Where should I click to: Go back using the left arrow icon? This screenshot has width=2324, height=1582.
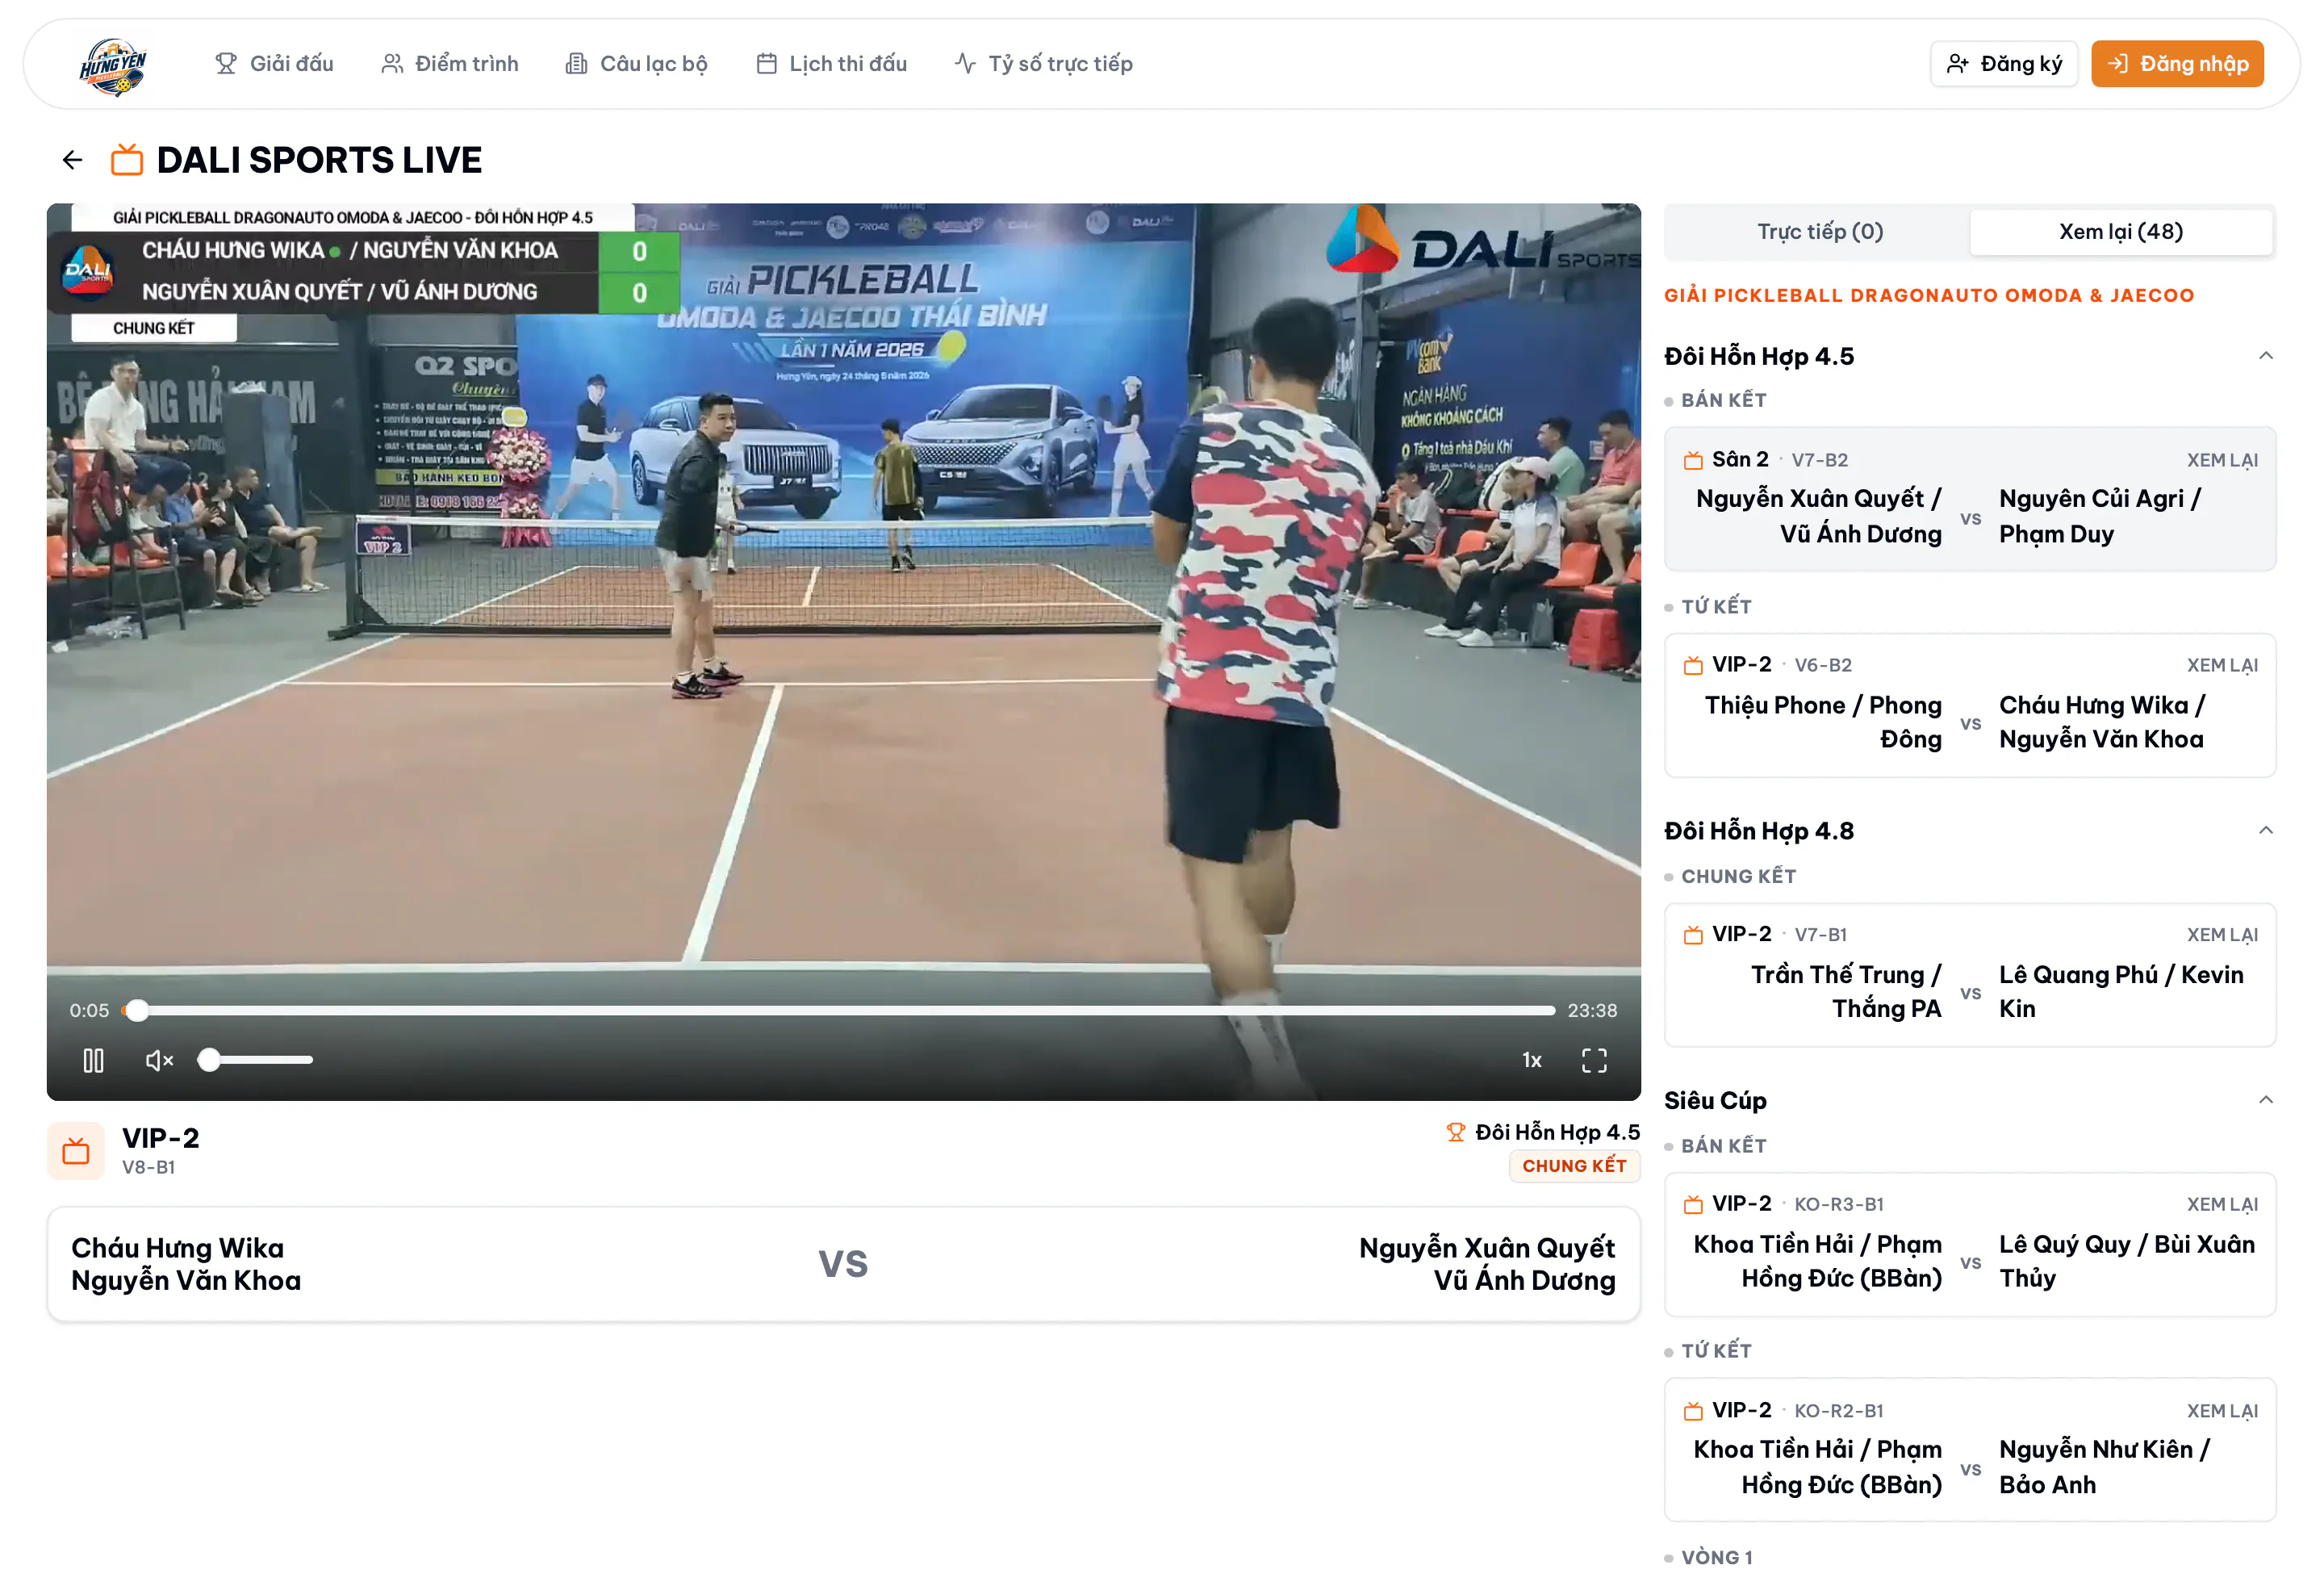tap(72, 160)
